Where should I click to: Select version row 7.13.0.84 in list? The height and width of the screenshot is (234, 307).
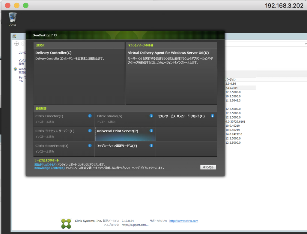tap(240, 88)
